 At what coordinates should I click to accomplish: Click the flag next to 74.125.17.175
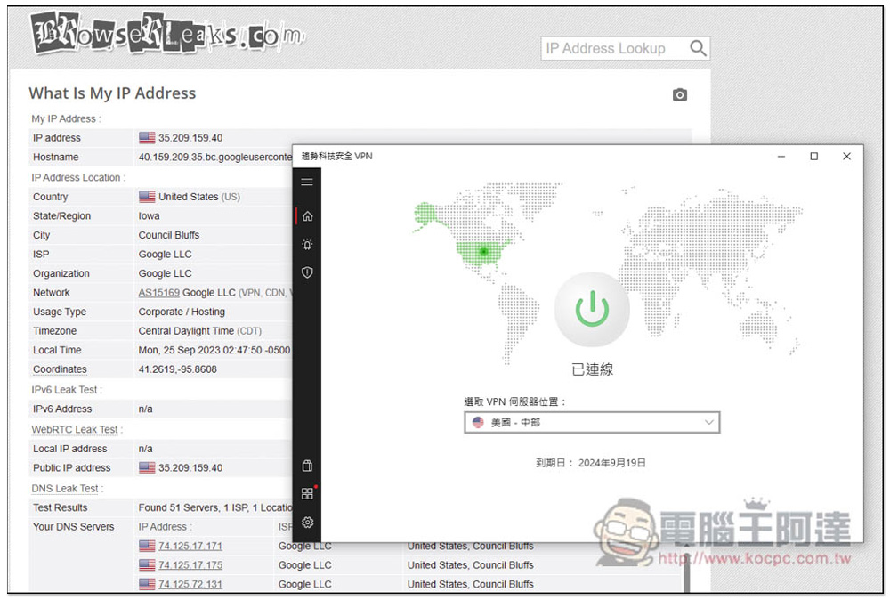point(147,565)
